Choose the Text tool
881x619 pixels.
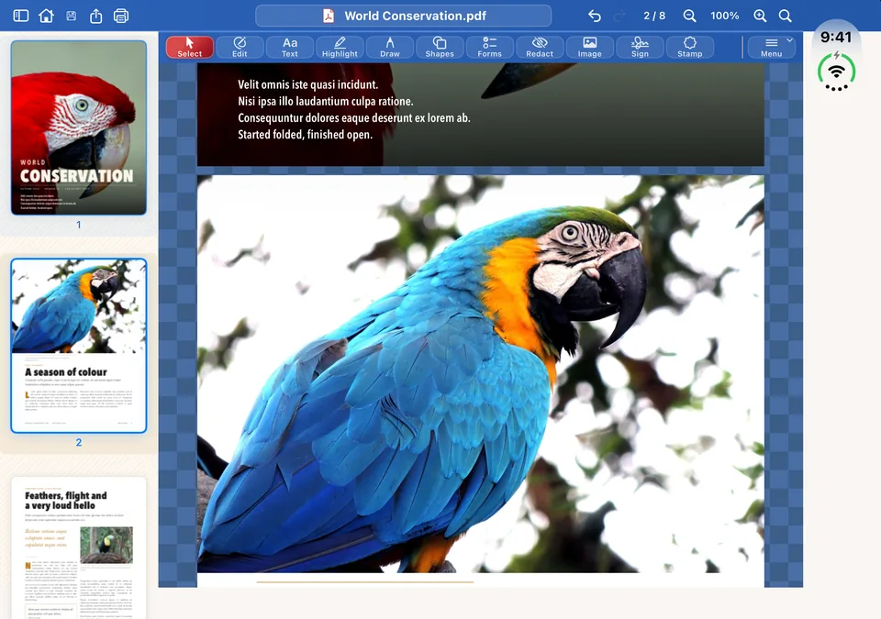[x=290, y=47]
